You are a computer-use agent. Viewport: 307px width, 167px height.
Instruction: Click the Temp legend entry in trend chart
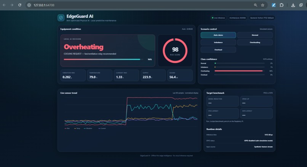pos(77,129)
